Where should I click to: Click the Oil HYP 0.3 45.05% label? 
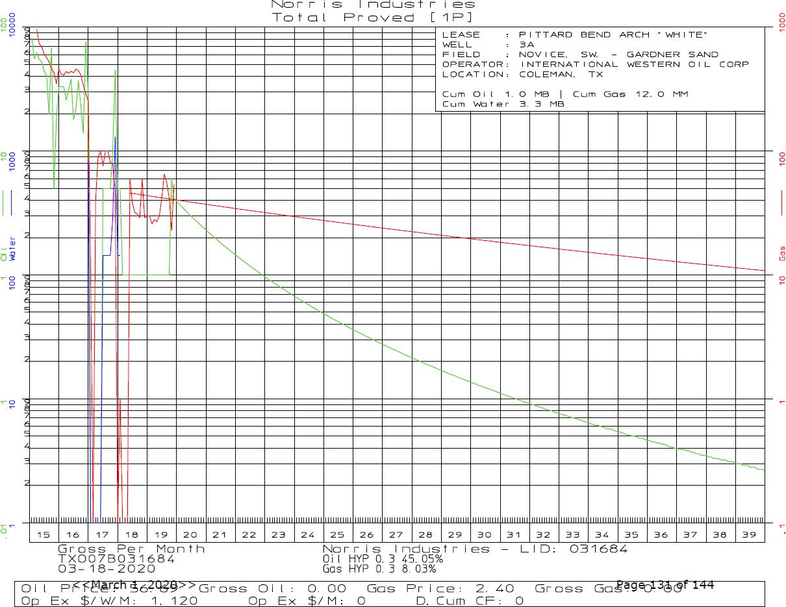coord(383,558)
